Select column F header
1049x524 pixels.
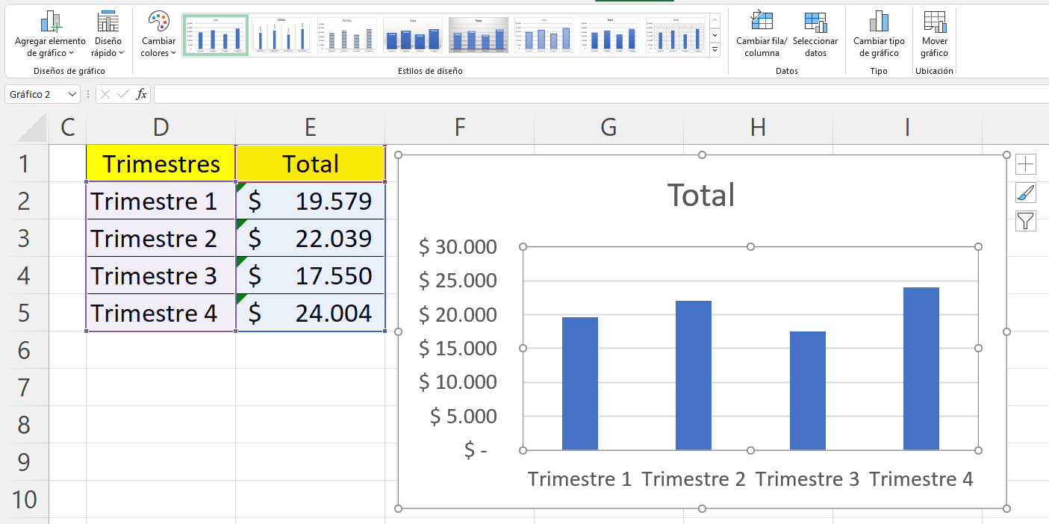pyautogui.click(x=459, y=128)
